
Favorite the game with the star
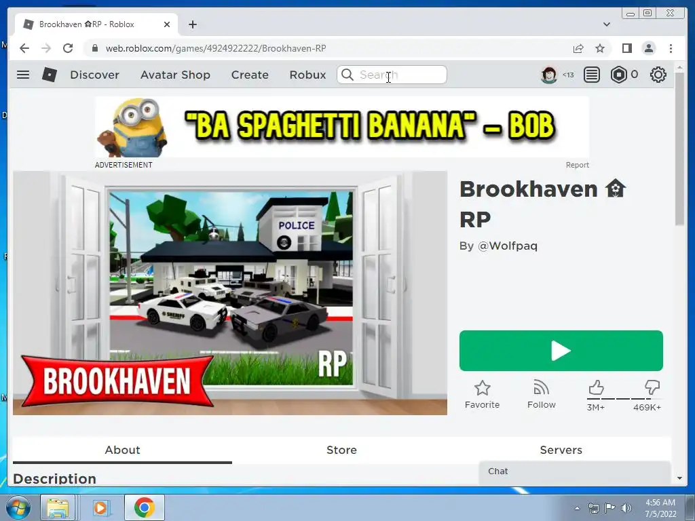tap(483, 388)
